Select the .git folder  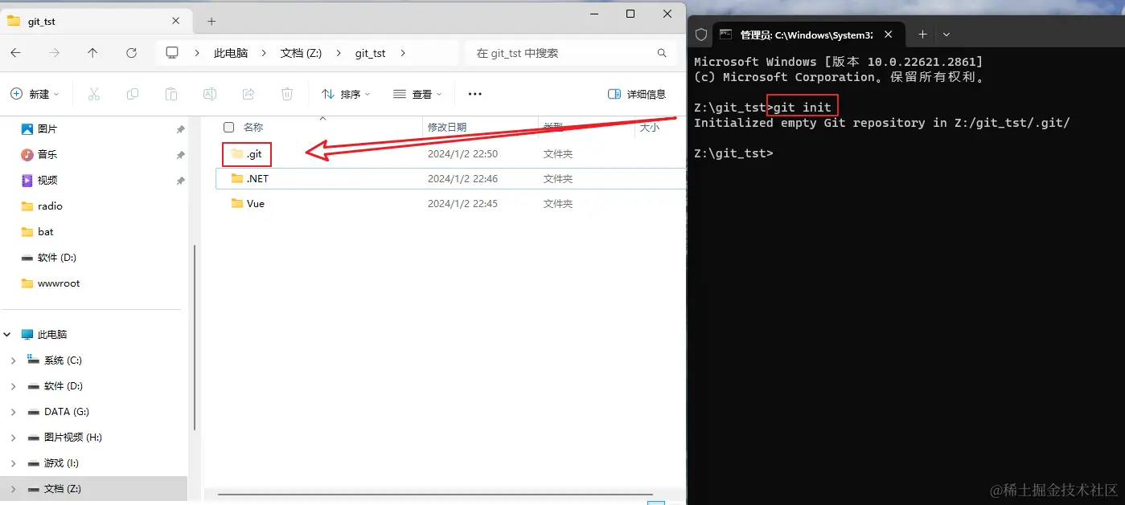coord(254,153)
